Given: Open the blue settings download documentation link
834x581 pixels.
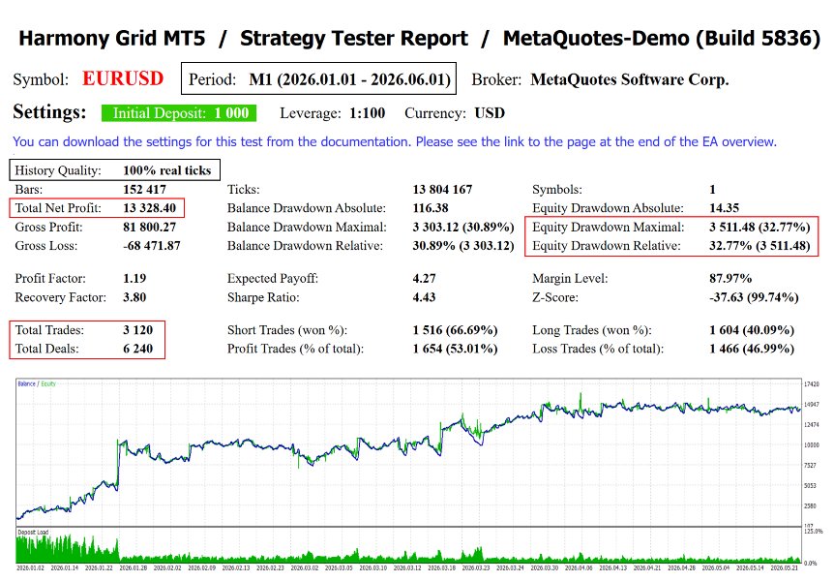Looking at the screenshot, I should (x=394, y=141).
